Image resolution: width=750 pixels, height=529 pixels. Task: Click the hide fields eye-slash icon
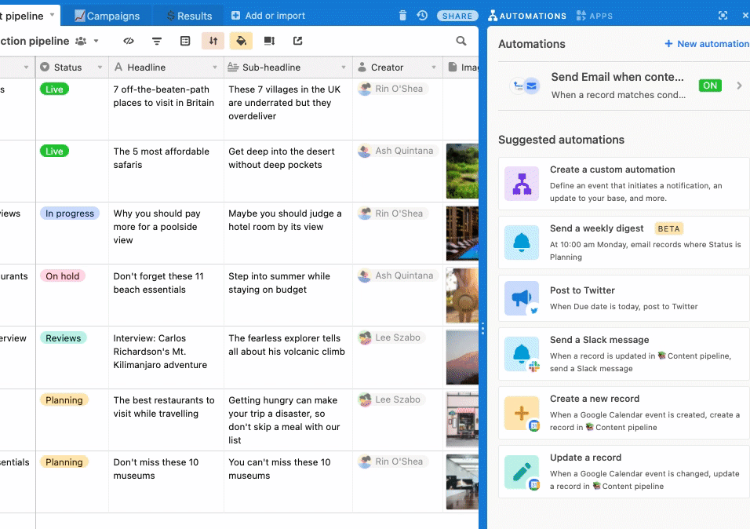point(128,41)
